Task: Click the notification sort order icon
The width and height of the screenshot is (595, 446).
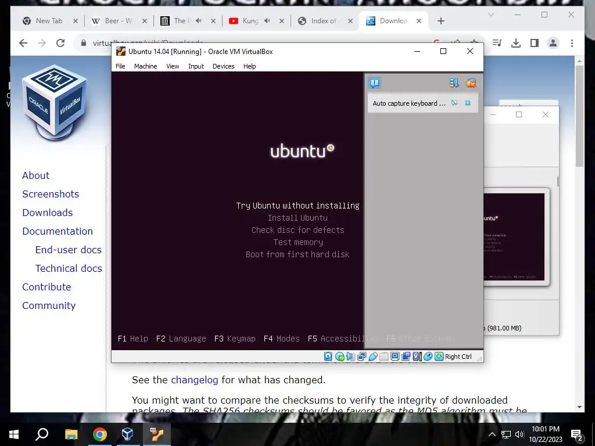Action: pyautogui.click(x=454, y=83)
